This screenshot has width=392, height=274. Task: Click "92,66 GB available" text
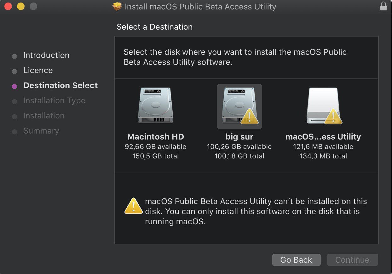point(156,147)
